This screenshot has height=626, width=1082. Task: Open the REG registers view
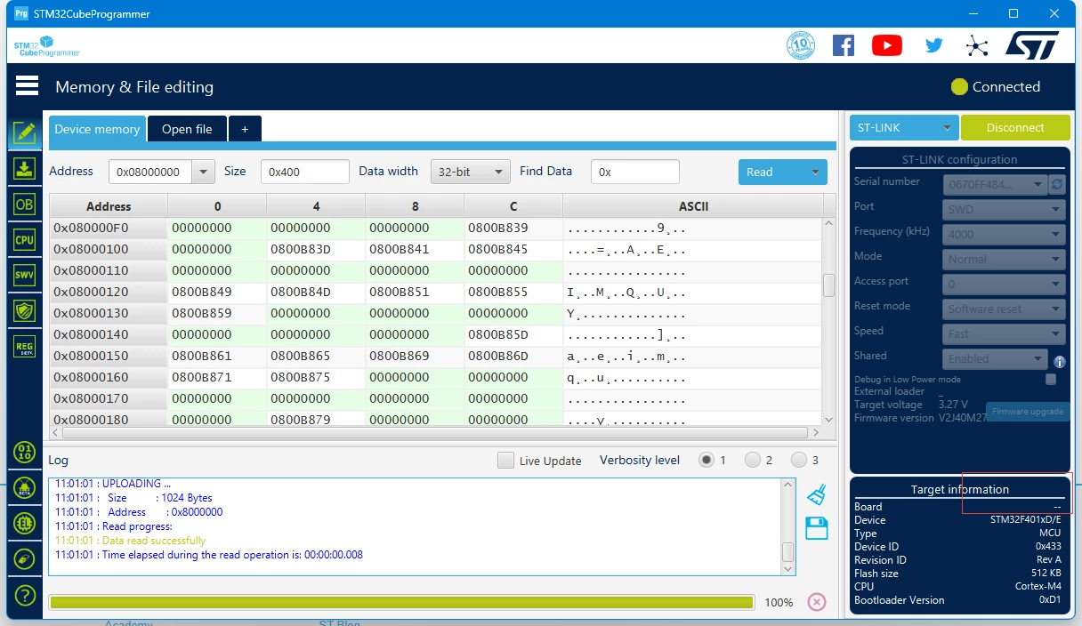[25, 347]
